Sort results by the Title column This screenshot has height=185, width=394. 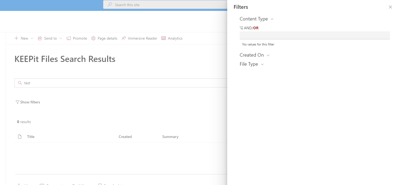pyautogui.click(x=31, y=136)
